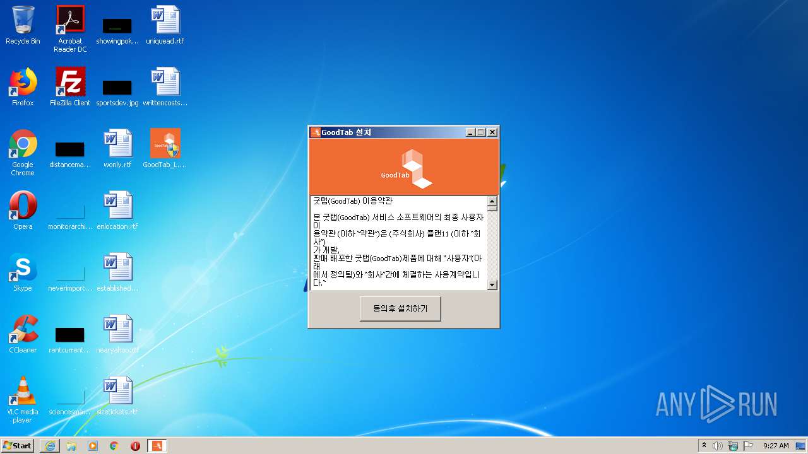The height and width of the screenshot is (454, 808).
Task: Click the Action Center flag icon
Action: pyautogui.click(x=748, y=446)
